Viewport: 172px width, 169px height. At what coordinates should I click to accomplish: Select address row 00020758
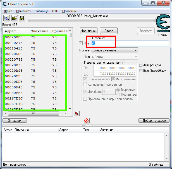click(35, 59)
